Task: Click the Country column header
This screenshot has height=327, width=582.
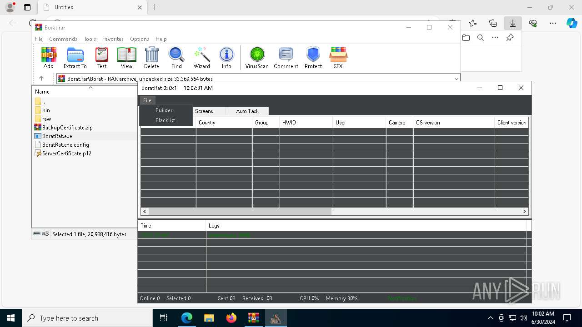Action: point(224,123)
